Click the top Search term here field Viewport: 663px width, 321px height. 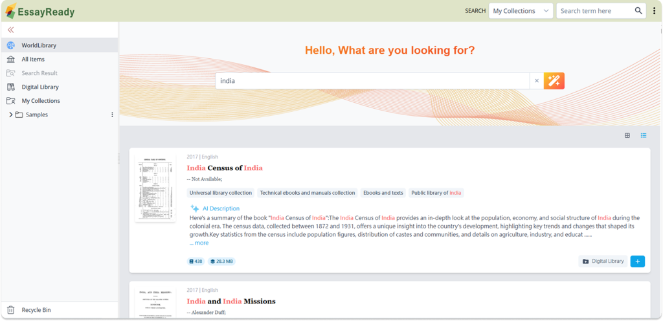[x=596, y=11]
